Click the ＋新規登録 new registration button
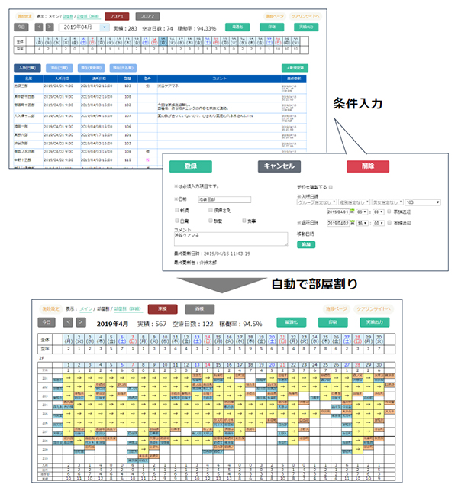This screenshot has width=458, height=491. [295, 68]
